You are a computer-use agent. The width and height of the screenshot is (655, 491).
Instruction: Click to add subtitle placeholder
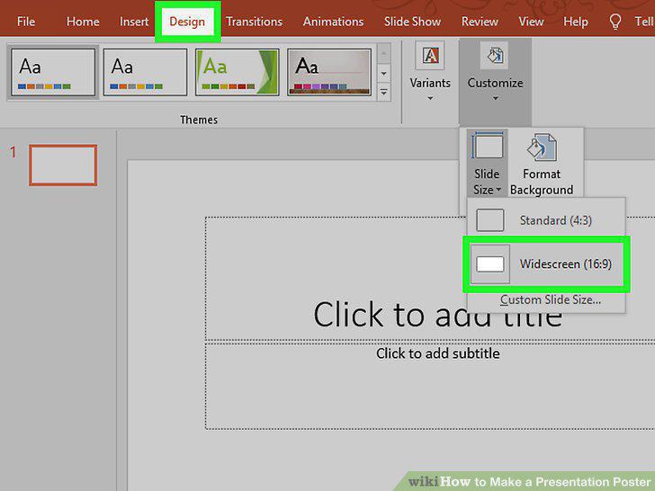coord(438,353)
